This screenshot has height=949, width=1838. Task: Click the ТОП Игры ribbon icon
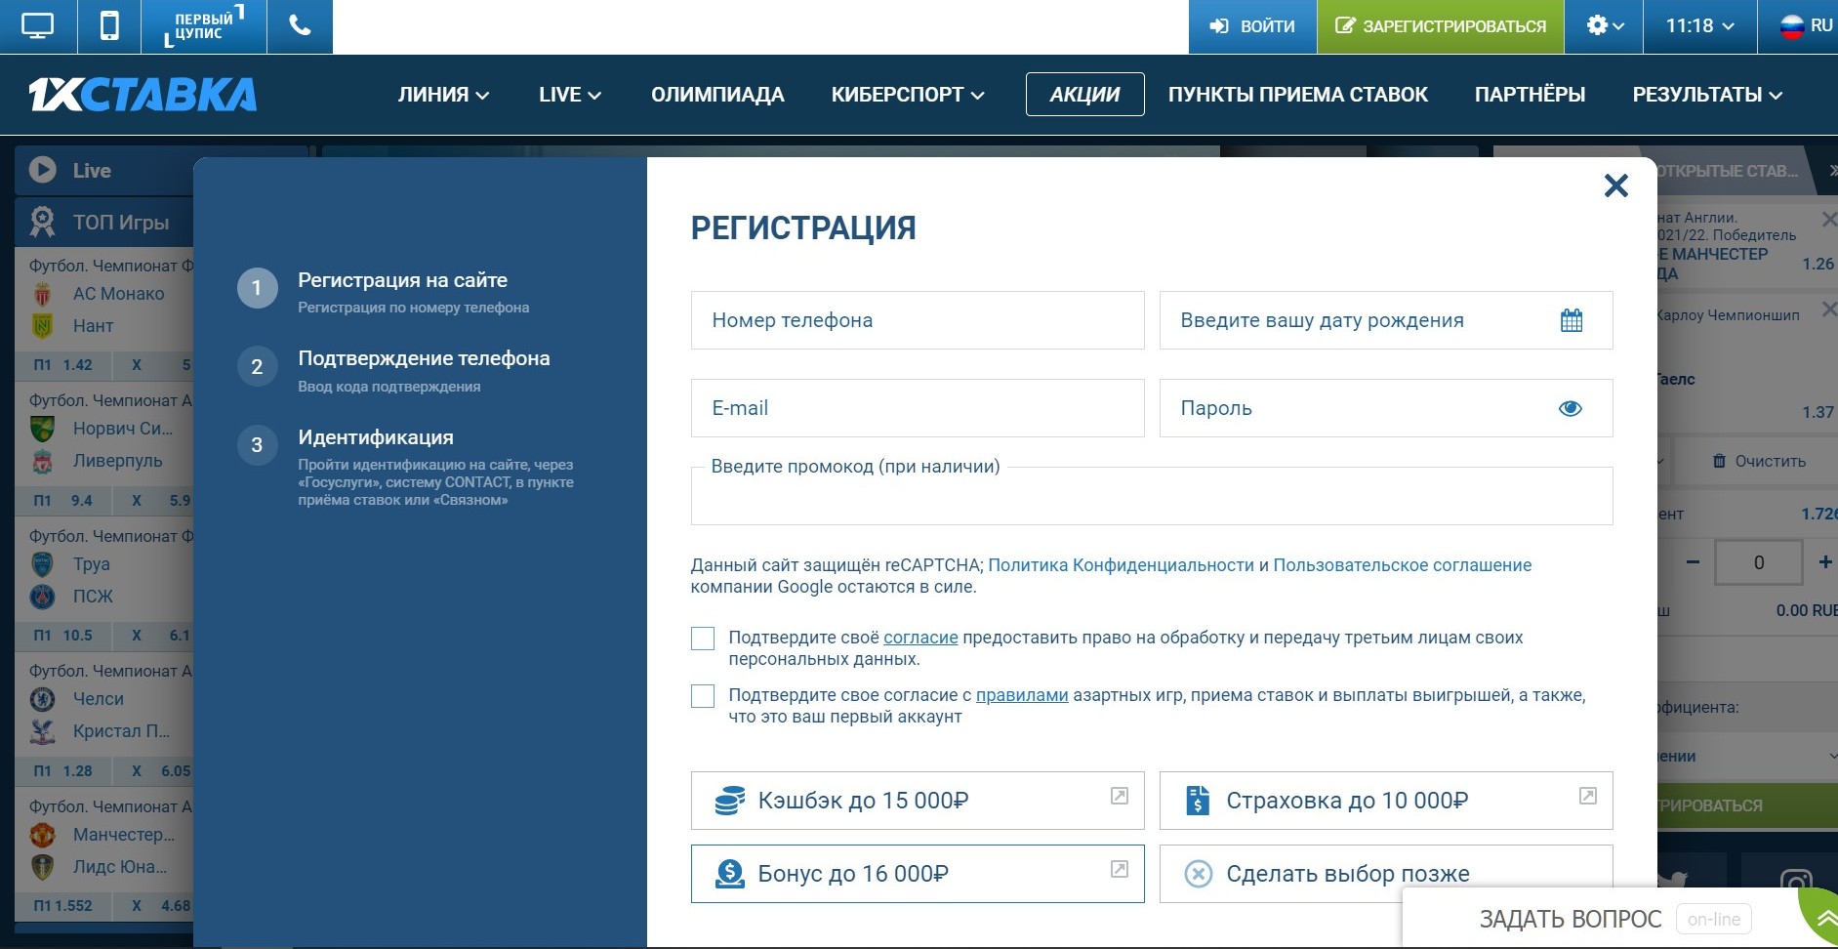tap(42, 222)
